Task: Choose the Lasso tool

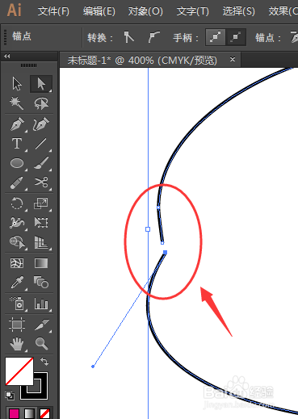Action: pyautogui.click(x=41, y=103)
